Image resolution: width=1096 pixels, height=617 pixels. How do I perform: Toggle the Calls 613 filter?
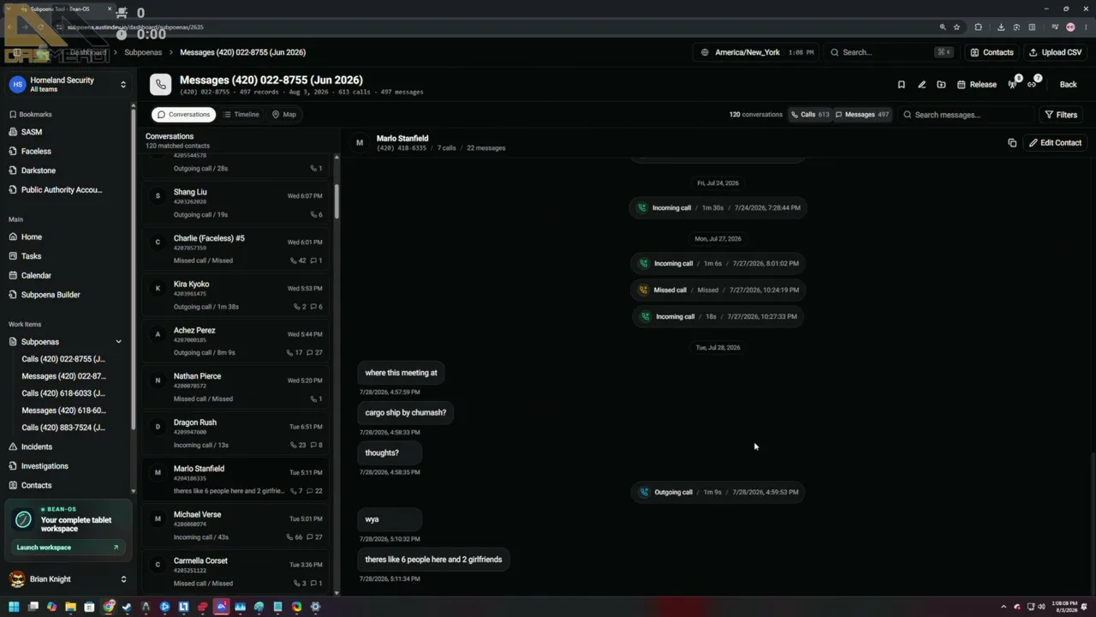(x=809, y=114)
